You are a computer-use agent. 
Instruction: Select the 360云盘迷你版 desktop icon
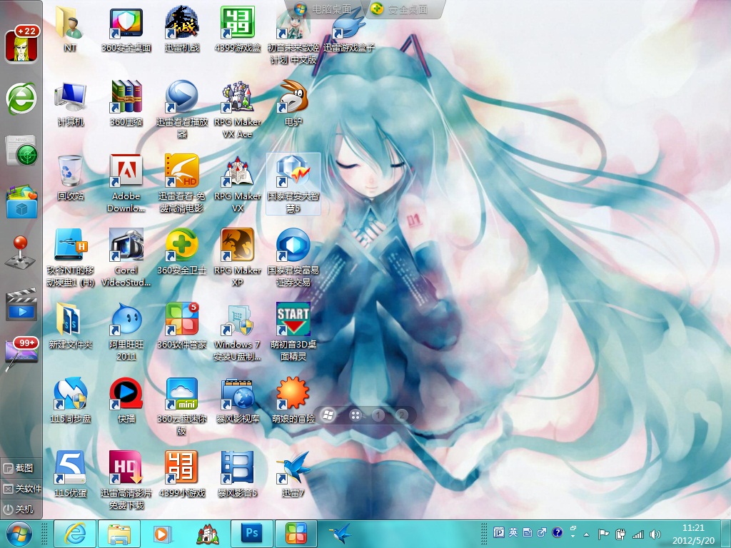point(181,406)
